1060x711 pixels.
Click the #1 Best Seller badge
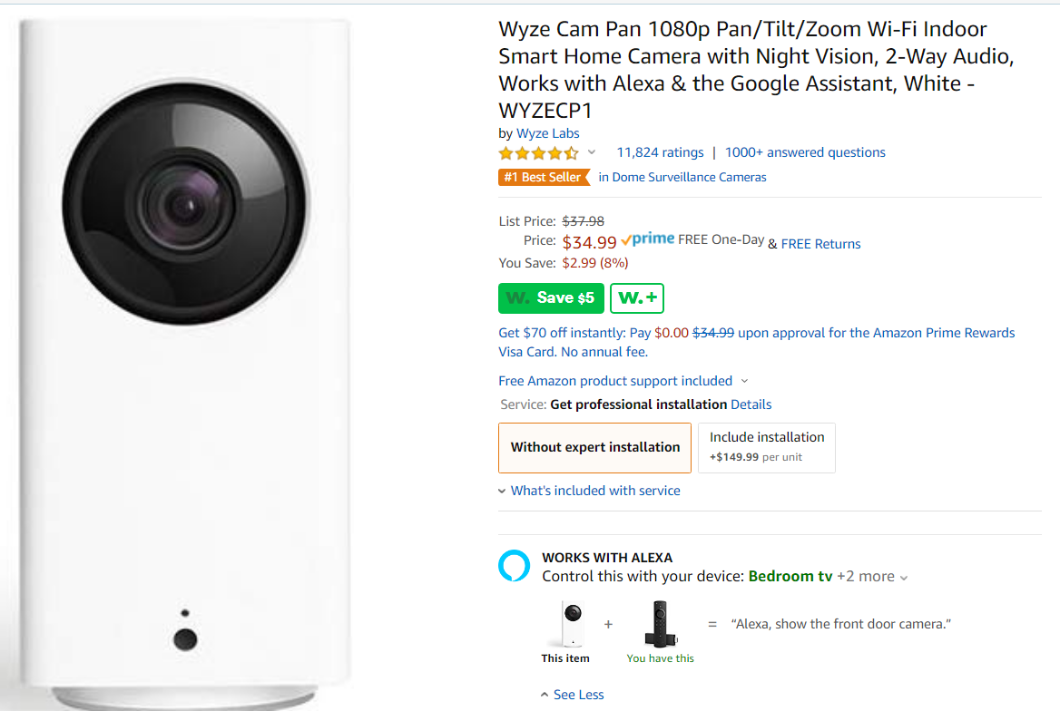coord(545,178)
